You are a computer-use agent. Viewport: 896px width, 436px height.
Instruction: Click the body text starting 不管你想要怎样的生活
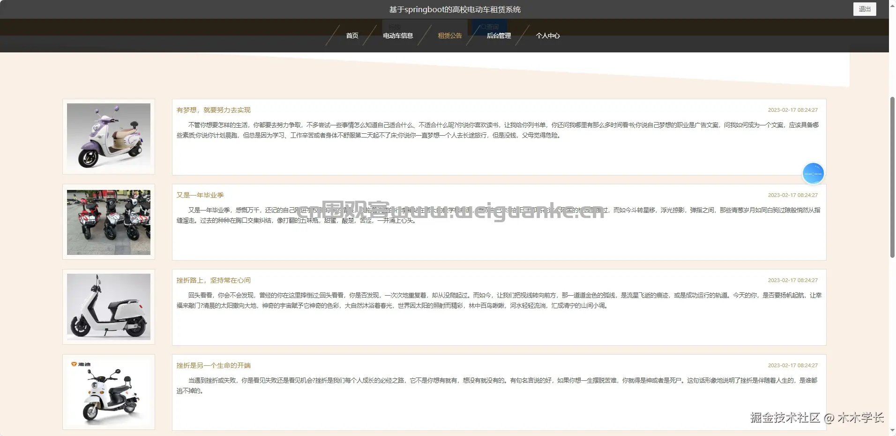pyautogui.click(x=498, y=130)
